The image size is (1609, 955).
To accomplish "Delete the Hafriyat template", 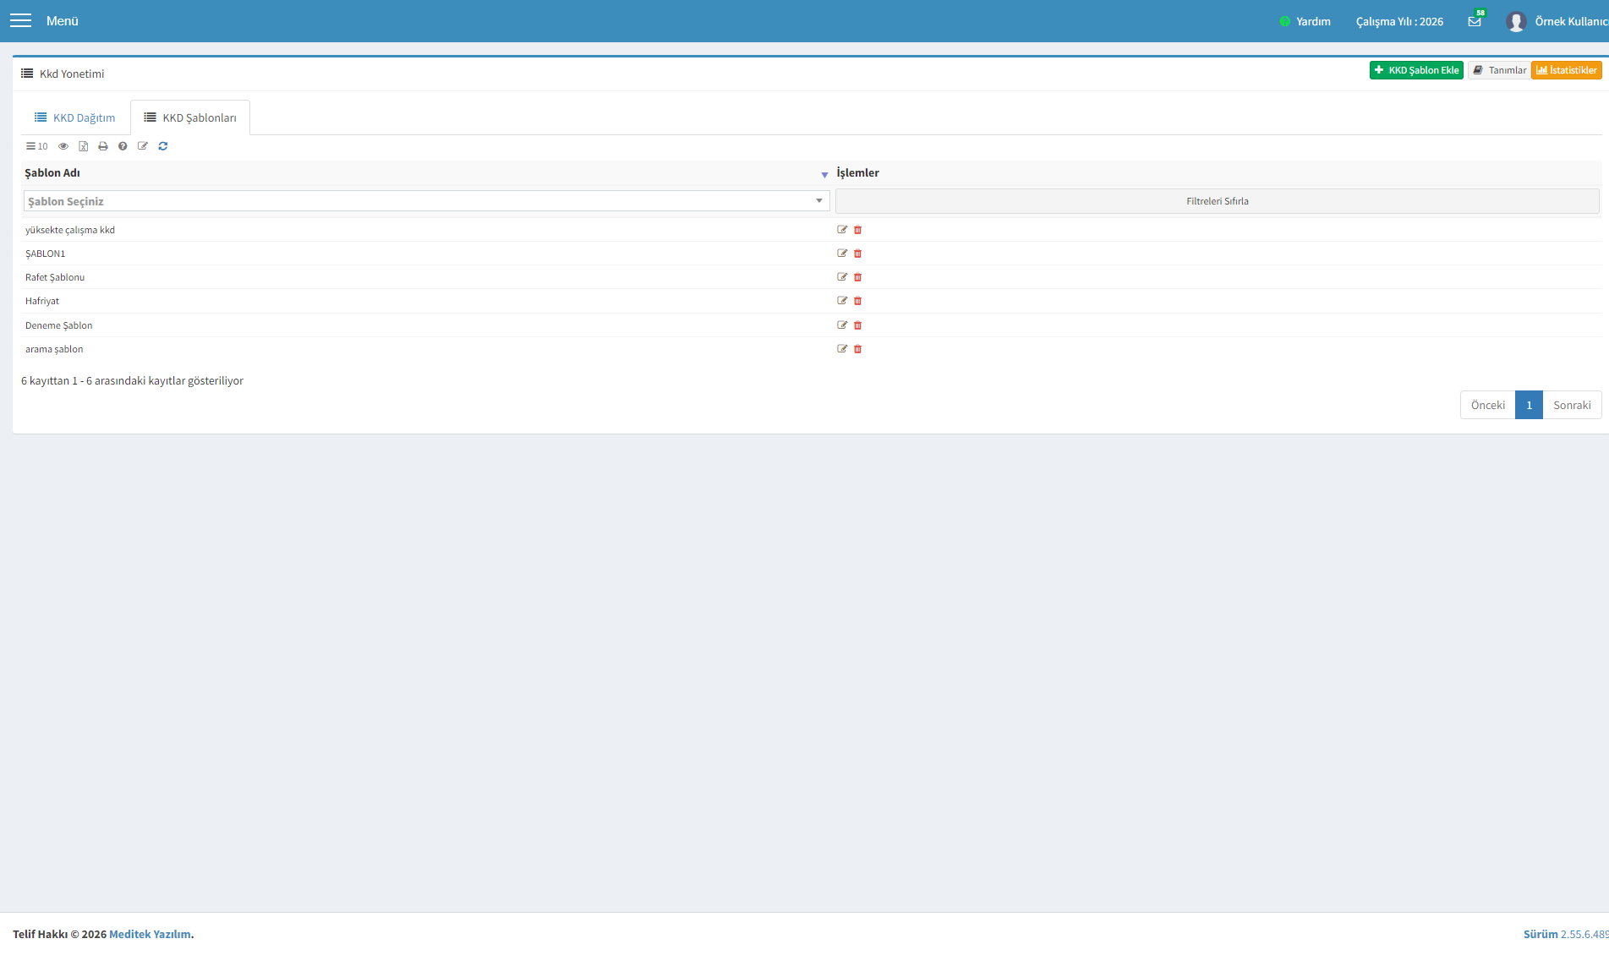I will point(857,301).
